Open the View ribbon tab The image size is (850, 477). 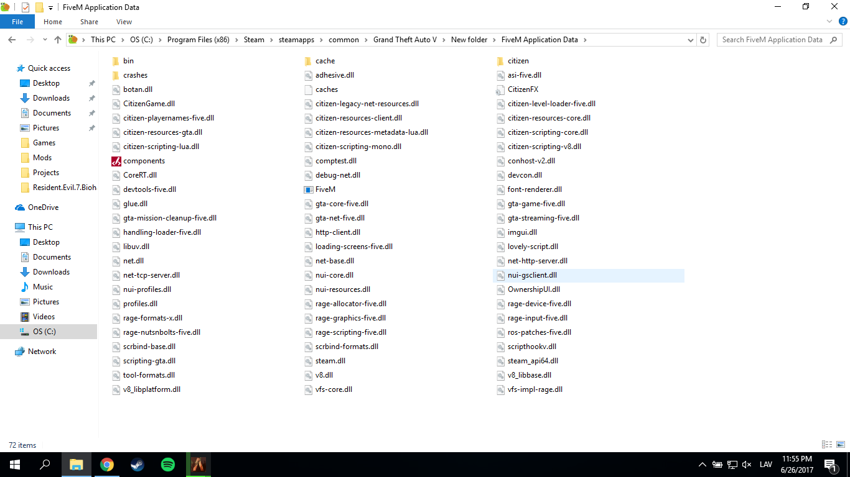click(124, 22)
